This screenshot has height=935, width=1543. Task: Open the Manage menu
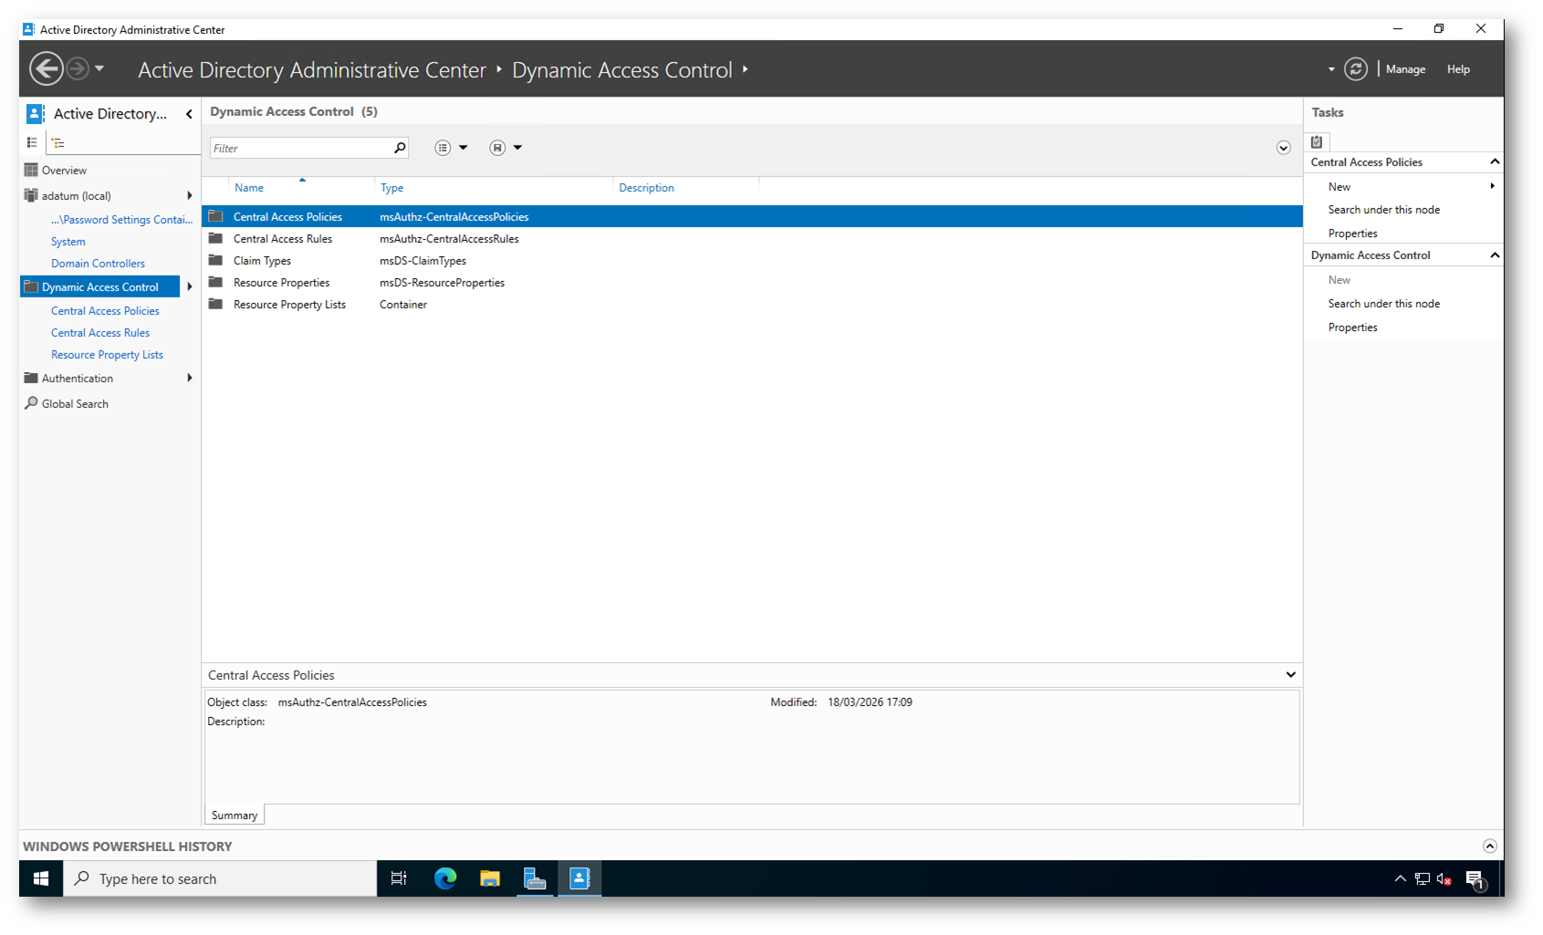1405,69
